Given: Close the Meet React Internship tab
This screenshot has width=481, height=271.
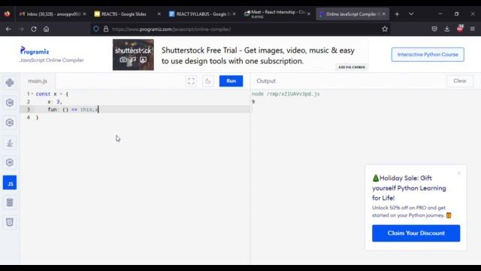Looking at the screenshot, I should [309, 14].
